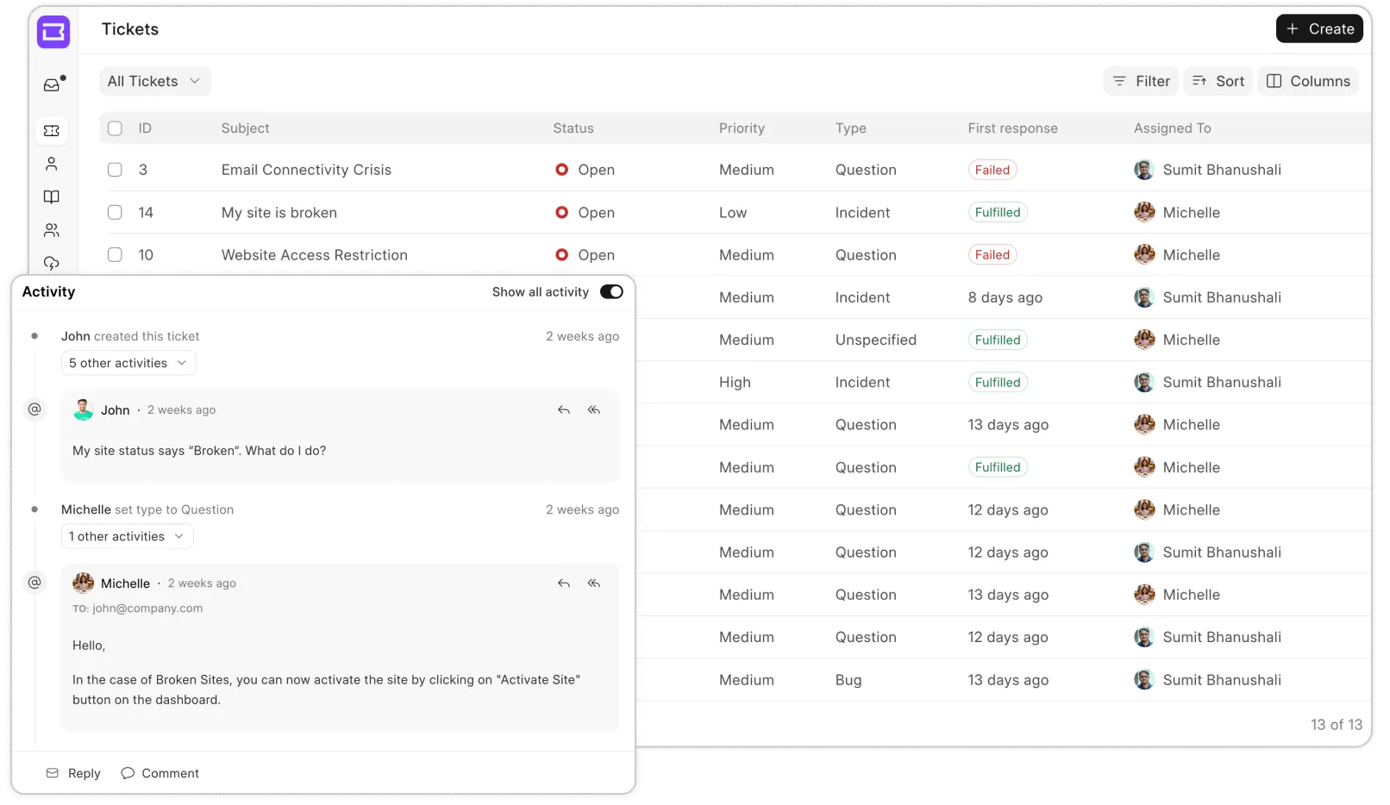This screenshot has height=805, width=1390.
Task: Expand the 1 other activities under Michelle
Action: pos(127,536)
